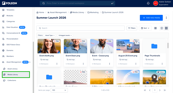Image resolution: width=173 pixels, height=93 pixels.
Task: Click the media library Search field
Action: click(81, 28)
